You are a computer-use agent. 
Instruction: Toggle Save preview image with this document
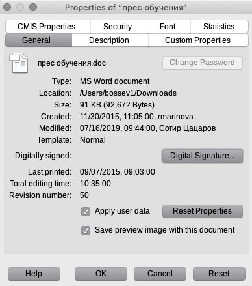click(86, 231)
